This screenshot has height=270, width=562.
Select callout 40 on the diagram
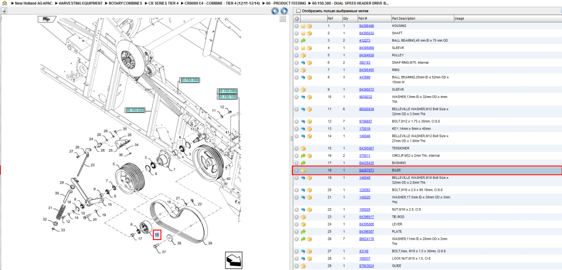pos(228,178)
